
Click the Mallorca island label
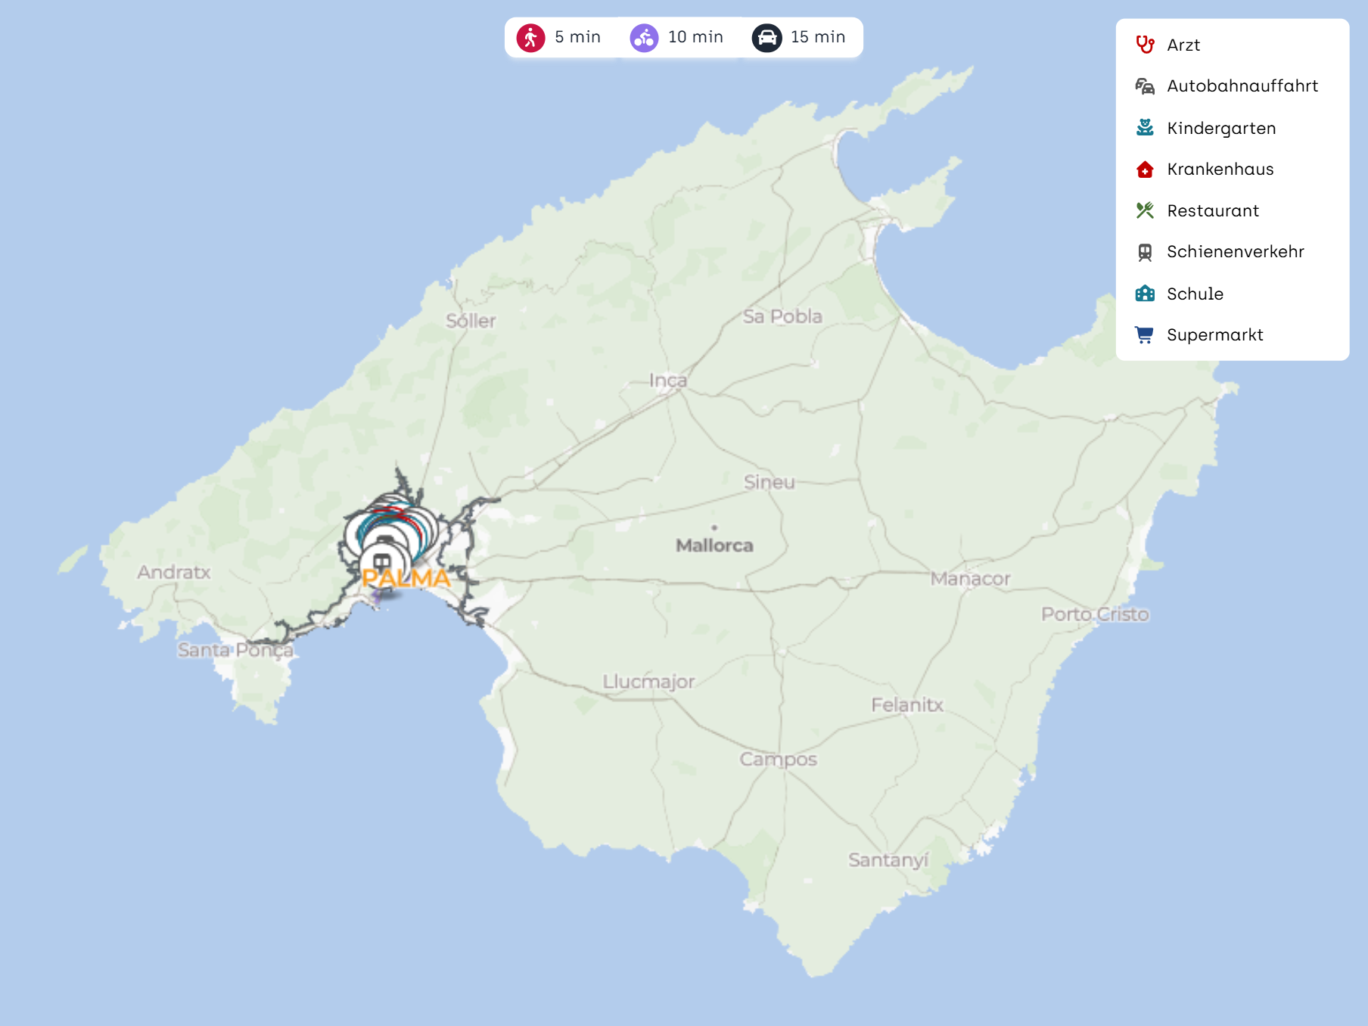pyautogui.click(x=714, y=546)
